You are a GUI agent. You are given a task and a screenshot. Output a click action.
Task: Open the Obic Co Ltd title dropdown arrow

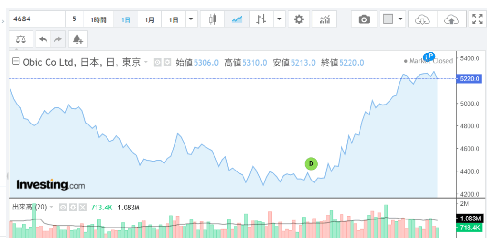click(x=146, y=62)
